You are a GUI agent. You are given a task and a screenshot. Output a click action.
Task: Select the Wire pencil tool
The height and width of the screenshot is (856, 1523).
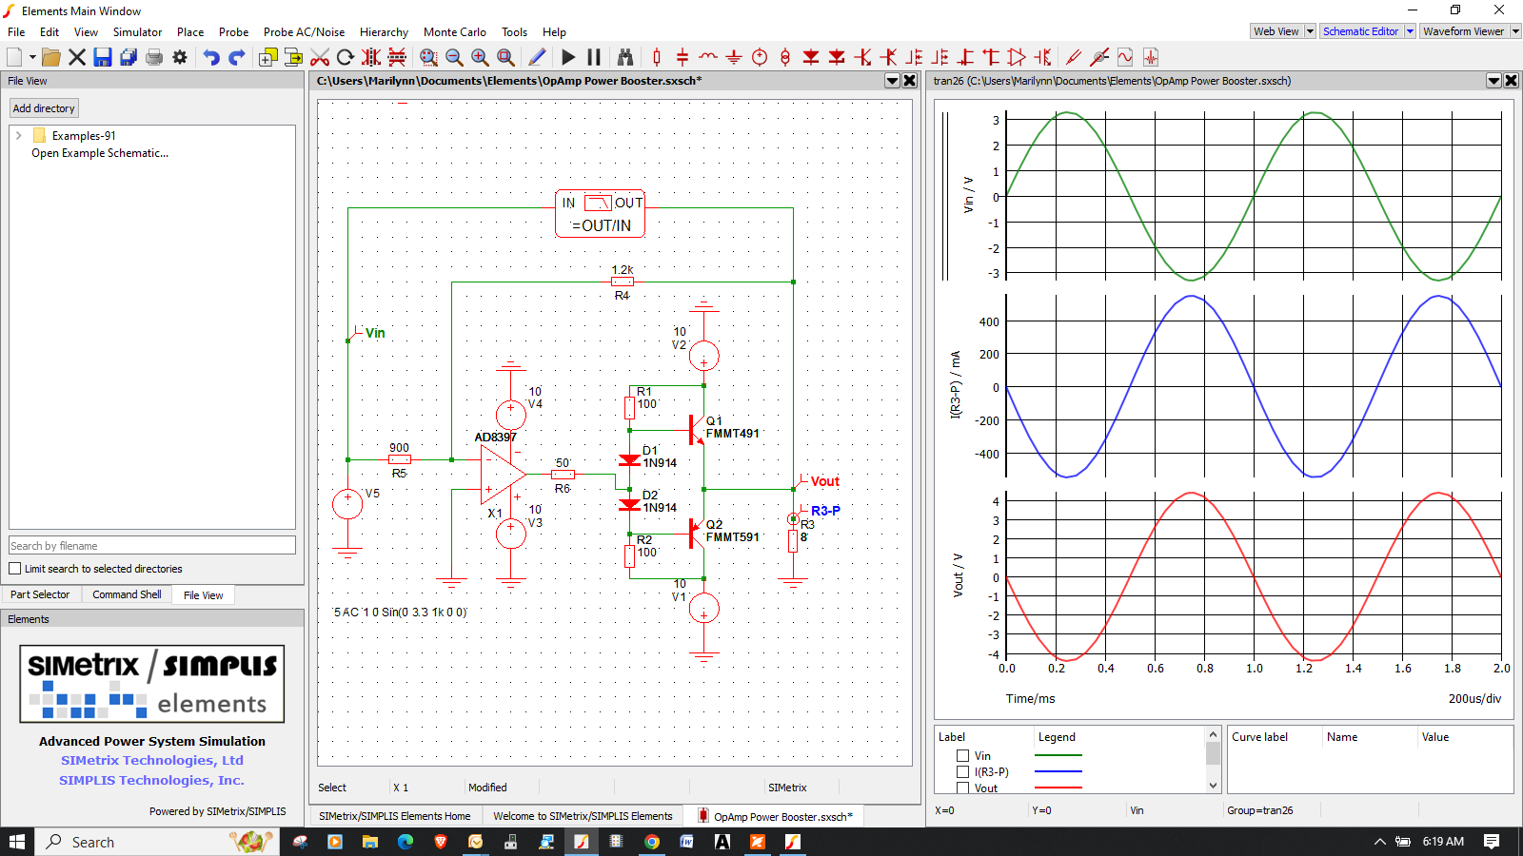coord(537,57)
